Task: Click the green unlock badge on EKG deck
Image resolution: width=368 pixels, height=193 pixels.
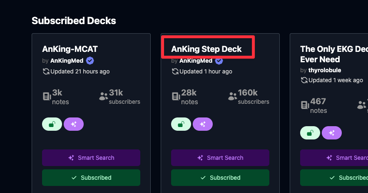Action: (x=310, y=133)
